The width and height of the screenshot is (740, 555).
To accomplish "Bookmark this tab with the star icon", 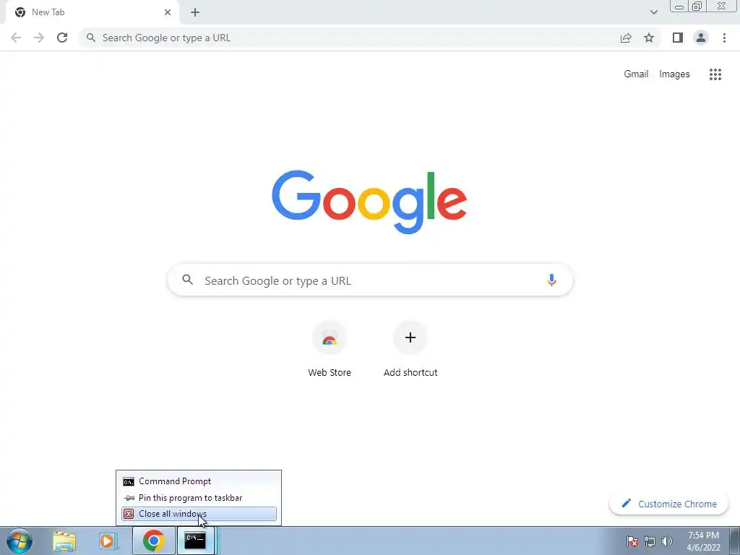I will (x=649, y=38).
